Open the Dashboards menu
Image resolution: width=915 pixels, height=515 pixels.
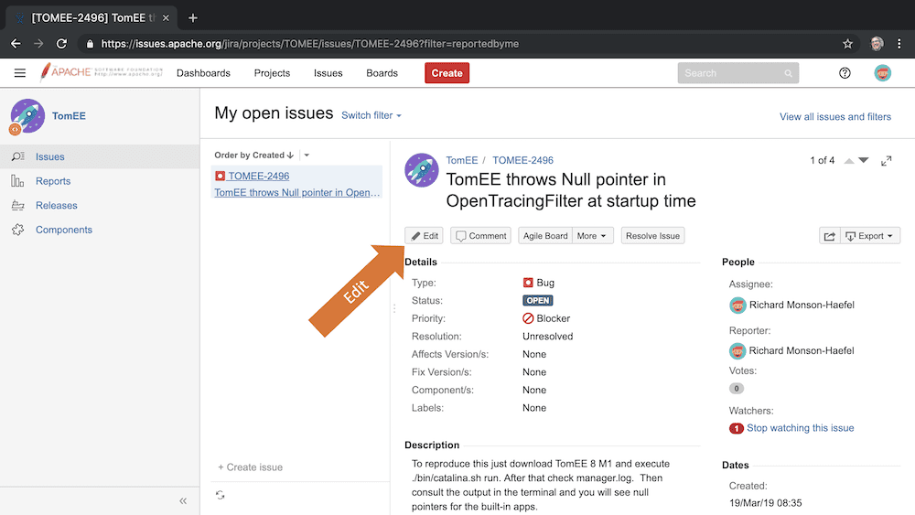(x=204, y=73)
